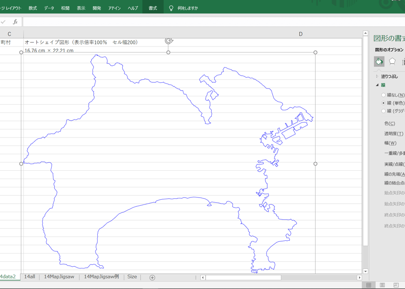The height and width of the screenshot is (289, 405).
Task: Add a new sheet with plus icon
Action: coord(152,278)
